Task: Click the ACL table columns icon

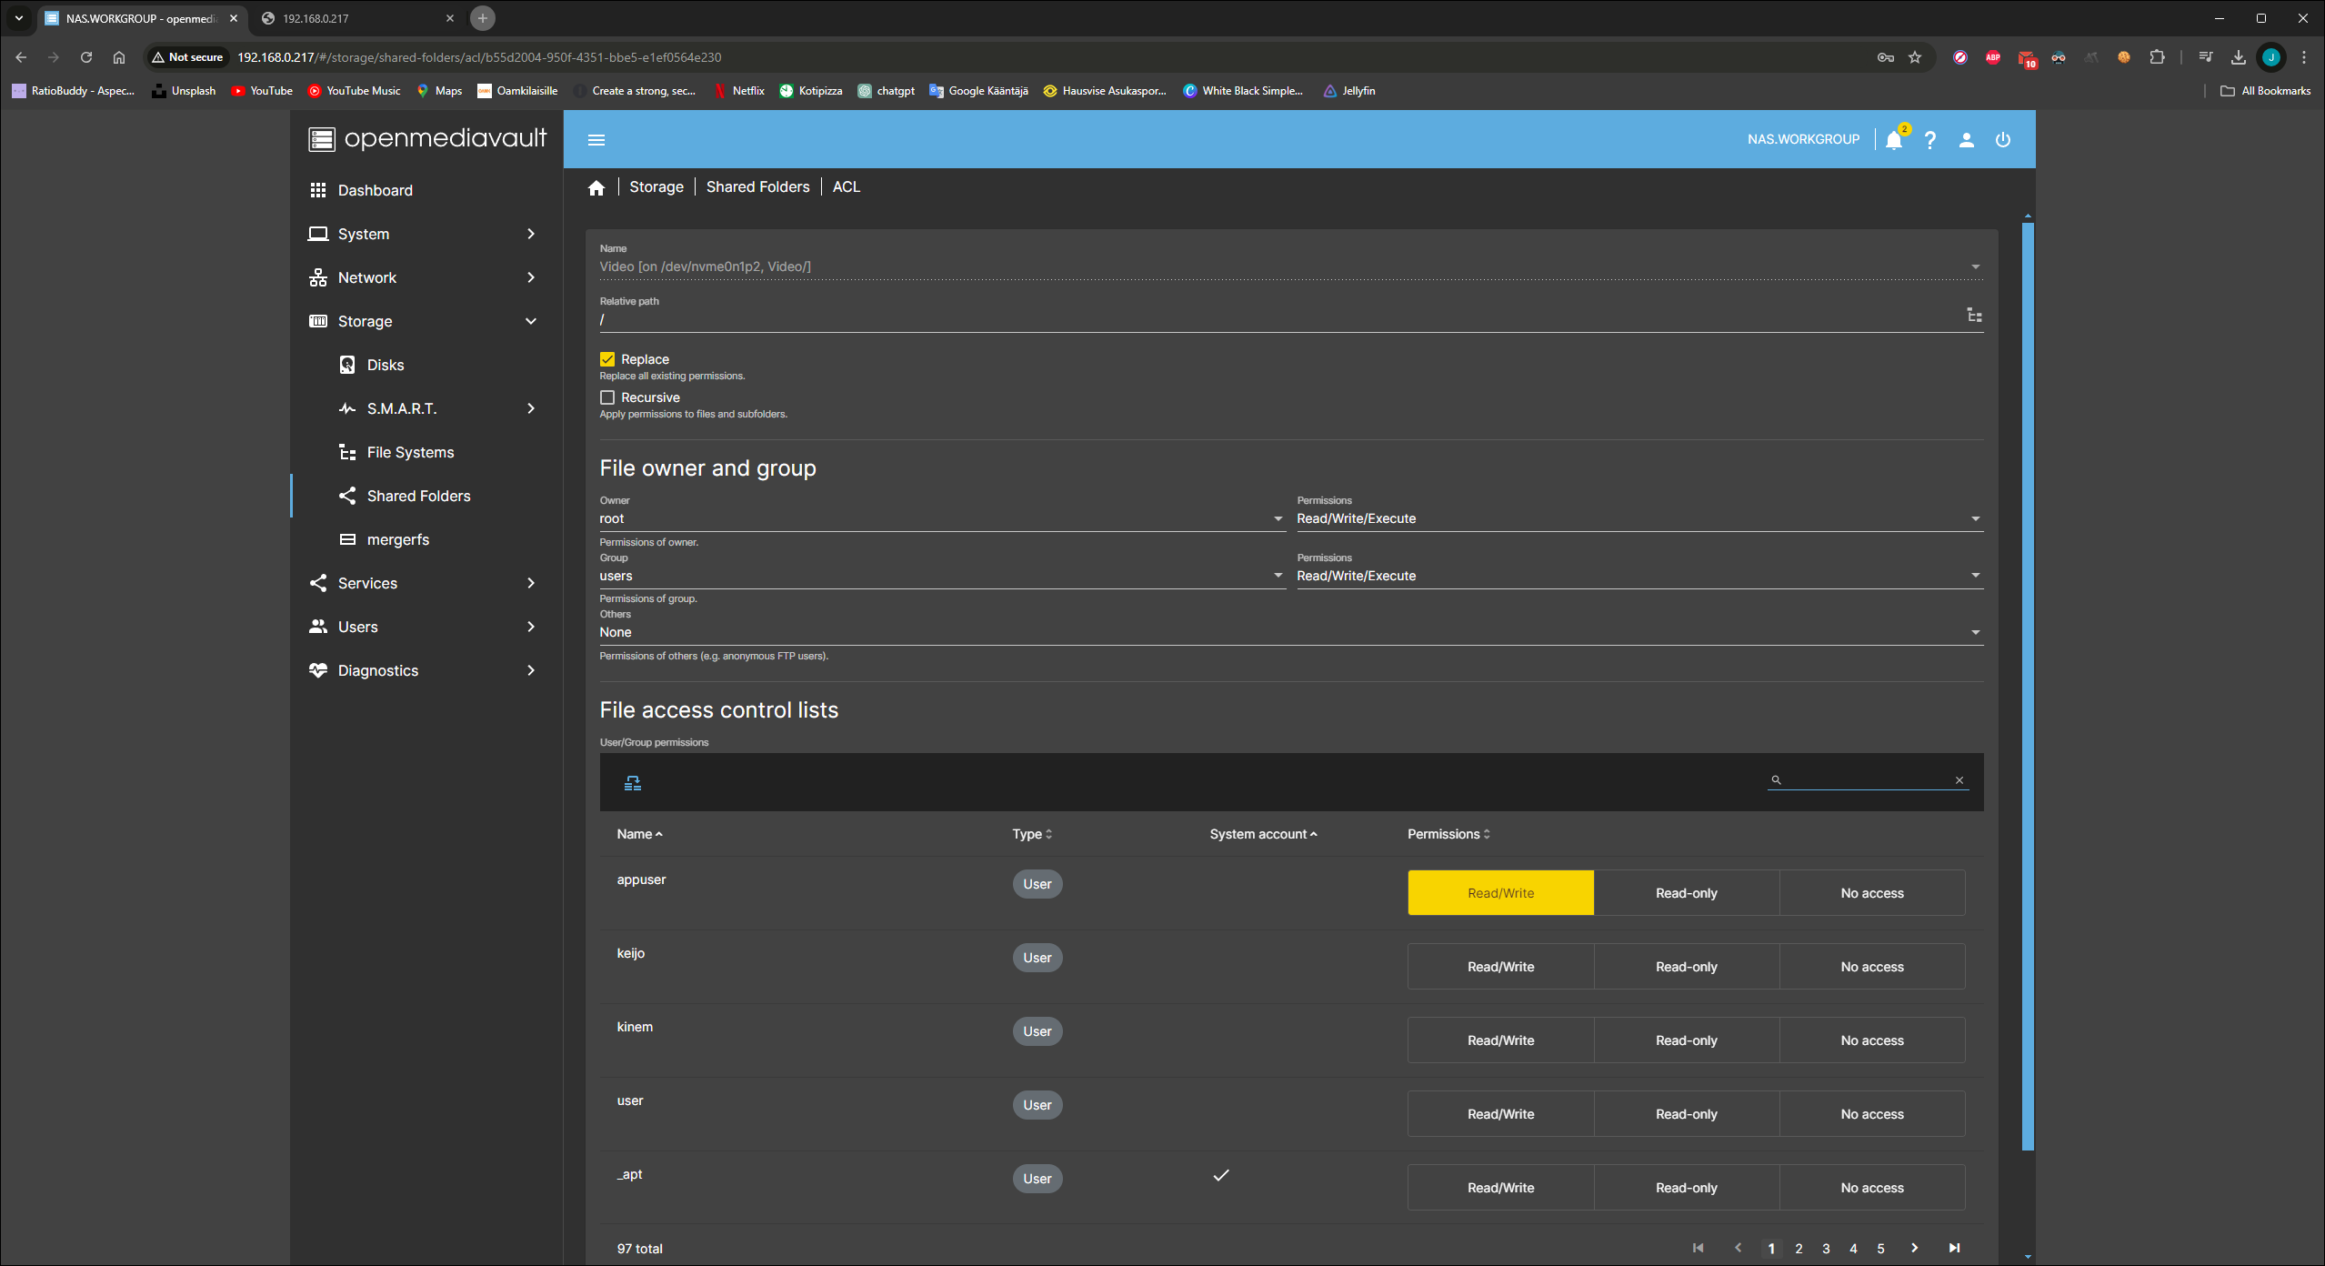Action: tap(633, 783)
